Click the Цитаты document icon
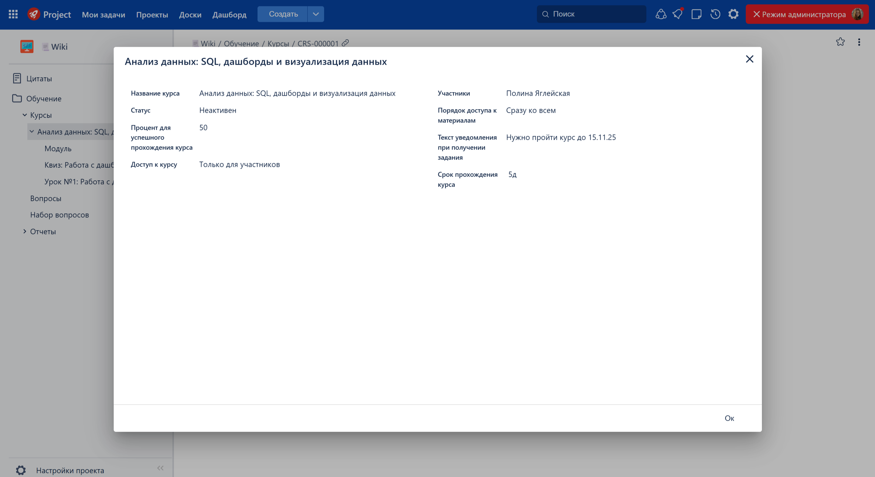This screenshot has height=477, width=875. 17,78
